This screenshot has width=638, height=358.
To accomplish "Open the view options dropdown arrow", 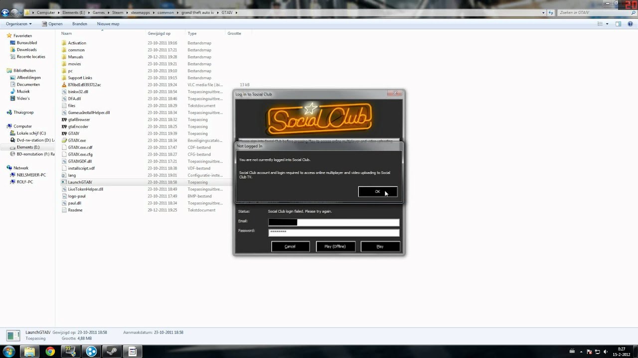I will [x=607, y=24].
